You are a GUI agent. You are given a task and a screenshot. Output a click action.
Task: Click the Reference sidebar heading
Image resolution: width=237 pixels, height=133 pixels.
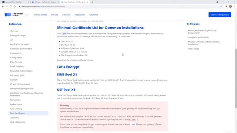point(15,24)
